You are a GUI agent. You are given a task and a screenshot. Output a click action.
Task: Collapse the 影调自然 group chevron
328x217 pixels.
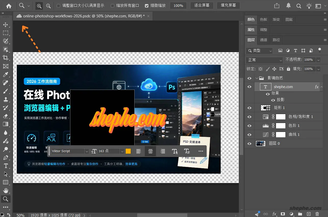click(257, 78)
